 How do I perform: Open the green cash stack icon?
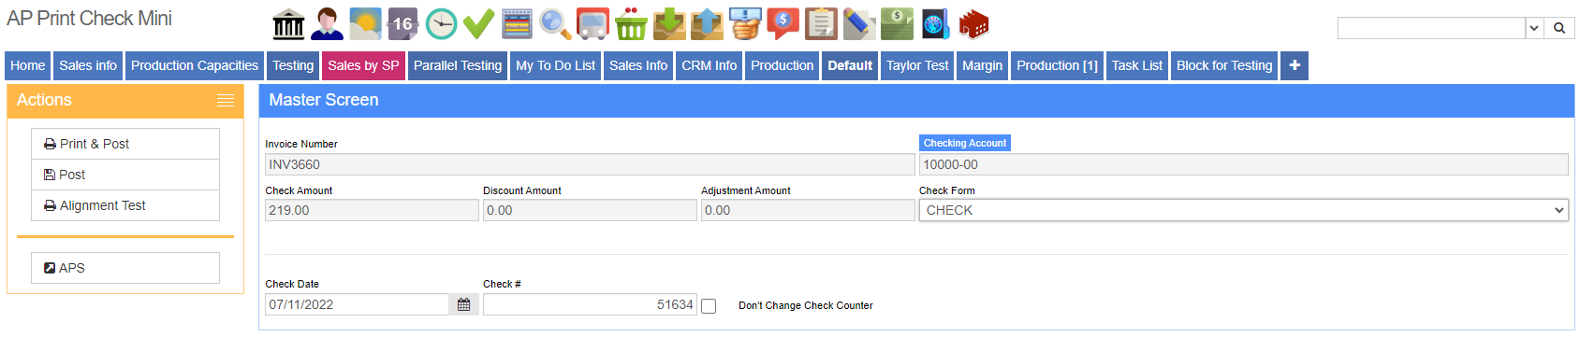click(x=897, y=24)
